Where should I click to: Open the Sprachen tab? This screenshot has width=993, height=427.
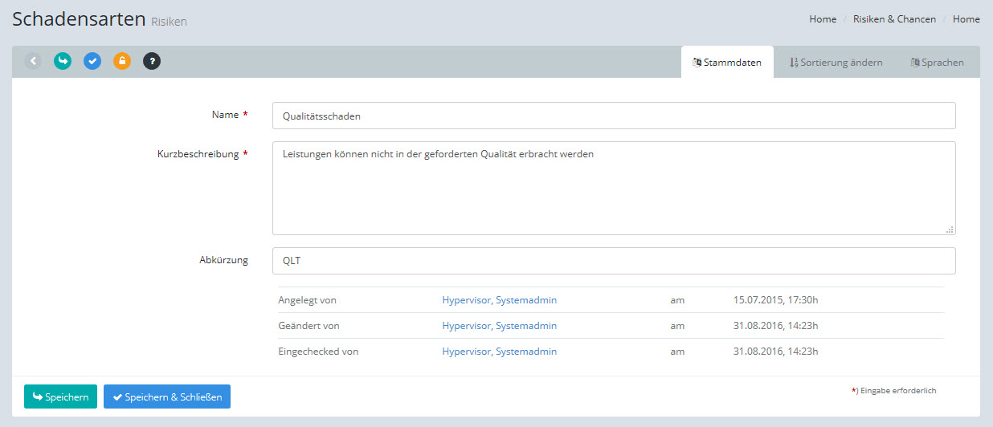937,63
